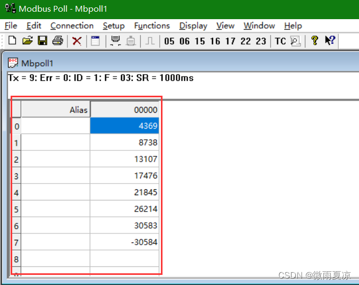This screenshot has height=285, width=359.
Task: Click the red X delete icon
Action: [76, 41]
